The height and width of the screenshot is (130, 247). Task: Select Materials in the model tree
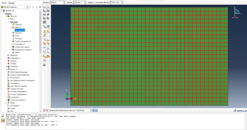(x=14, y=55)
